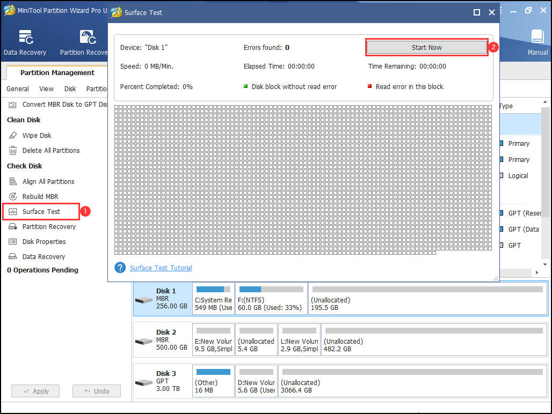Click the Disk Properties list icon
The height and width of the screenshot is (414, 552).
(13, 242)
